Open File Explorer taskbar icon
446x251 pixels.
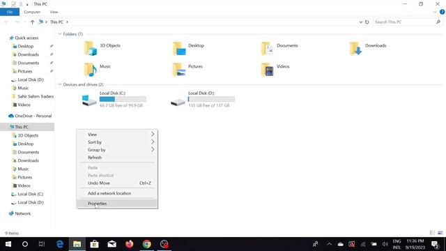(77, 244)
